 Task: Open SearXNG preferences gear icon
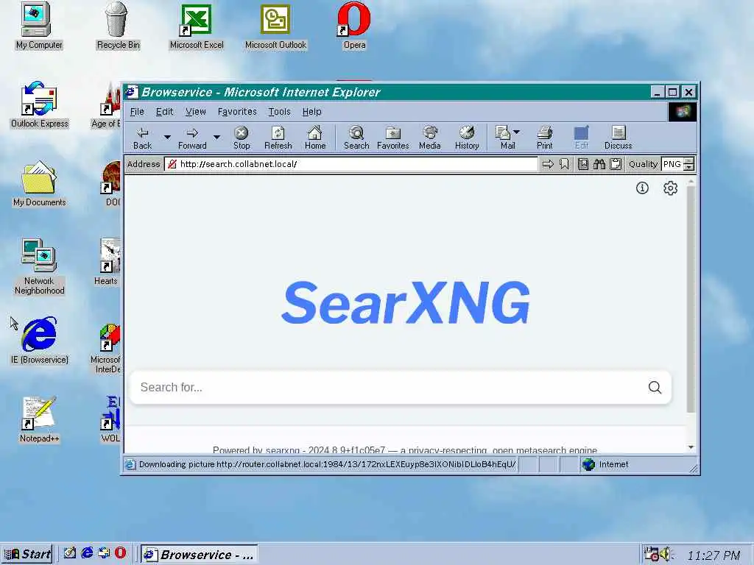tap(670, 188)
